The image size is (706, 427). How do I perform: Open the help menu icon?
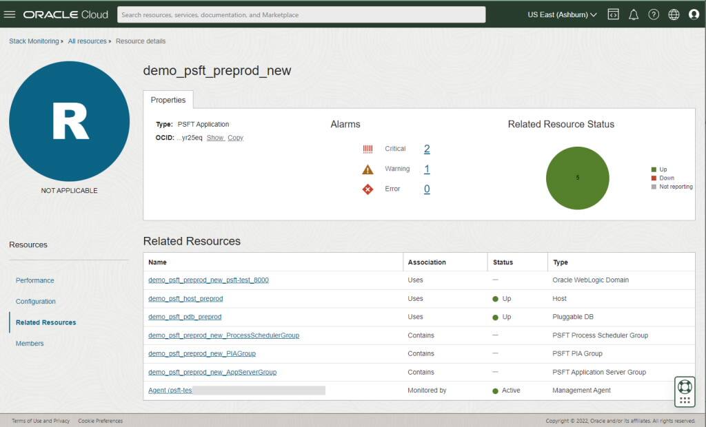654,14
